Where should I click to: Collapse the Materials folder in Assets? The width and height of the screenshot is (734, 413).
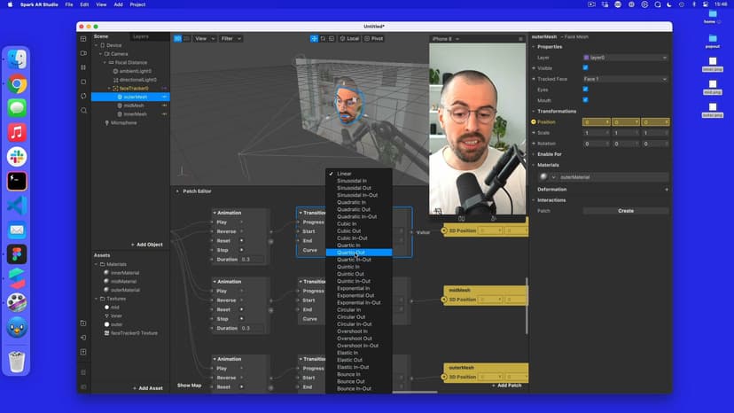click(x=97, y=264)
